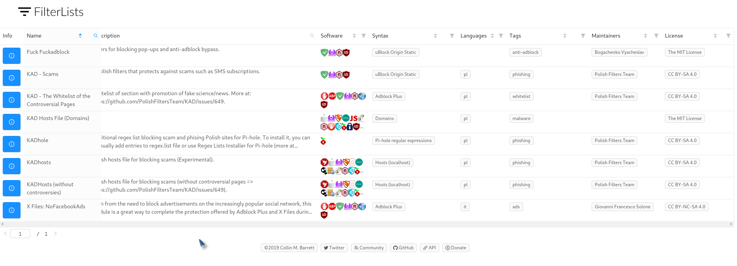
Task: Click ABP icon in KAD Whitelist row
Action: [332, 96]
